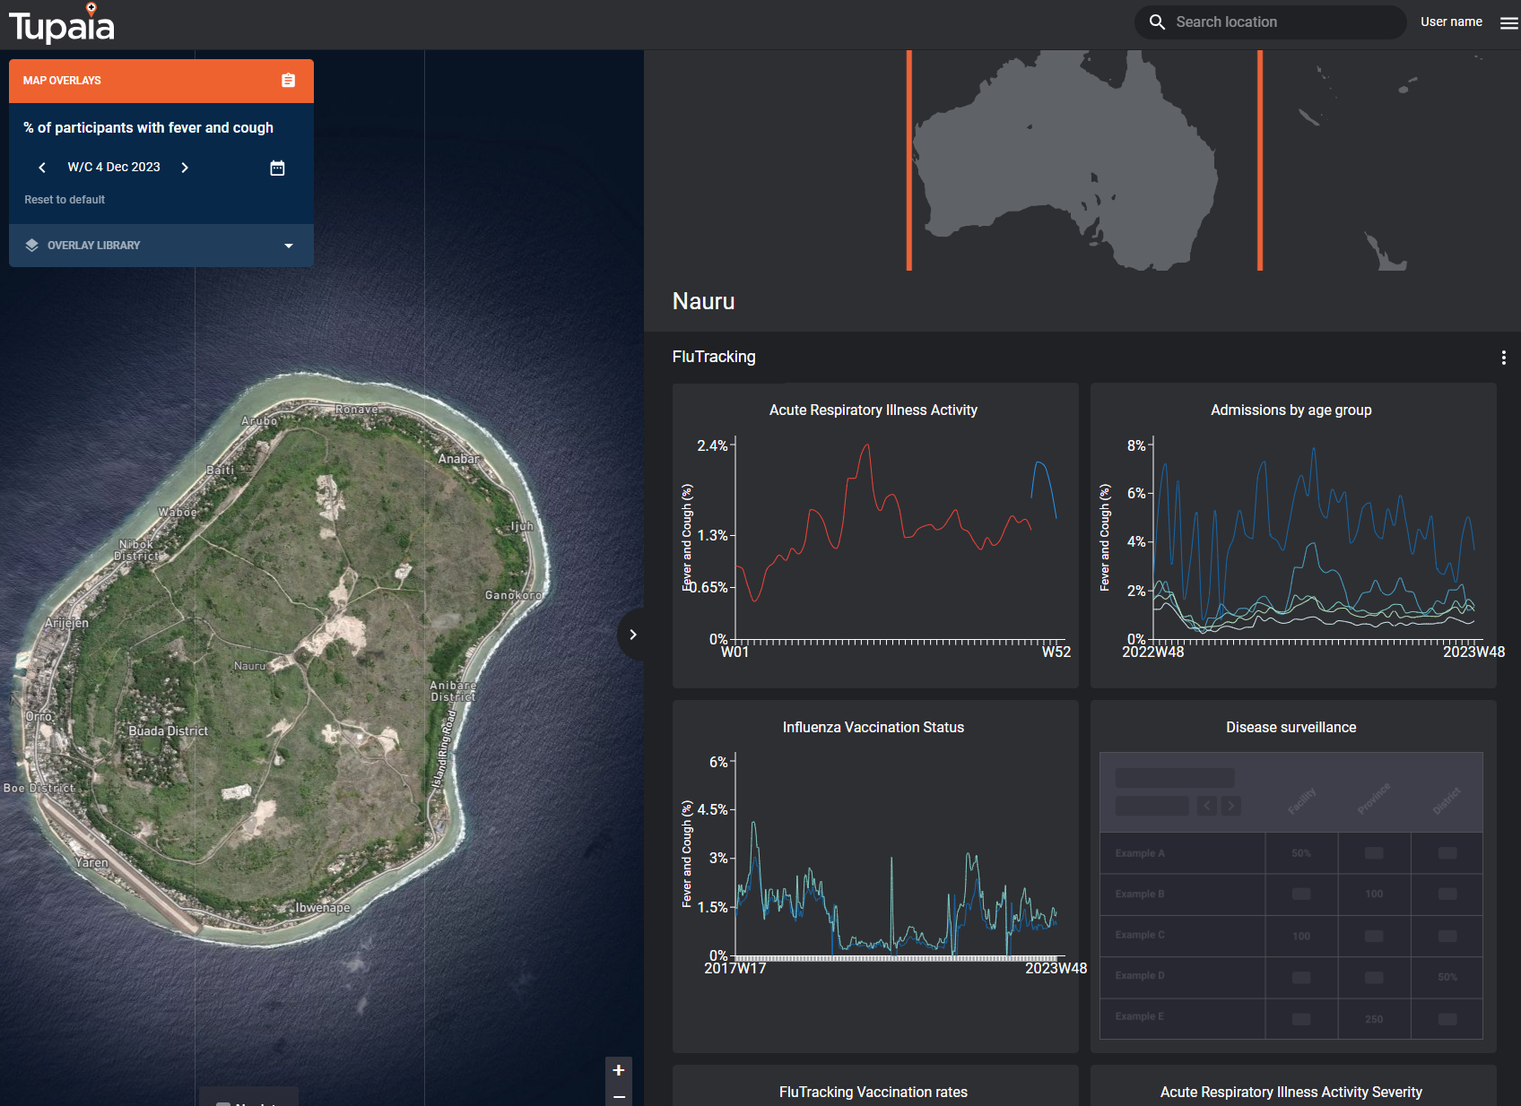This screenshot has width=1521, height=1106.
Task: Expand the Overlay Library dropdown arrow
Action: click(289, 246)
